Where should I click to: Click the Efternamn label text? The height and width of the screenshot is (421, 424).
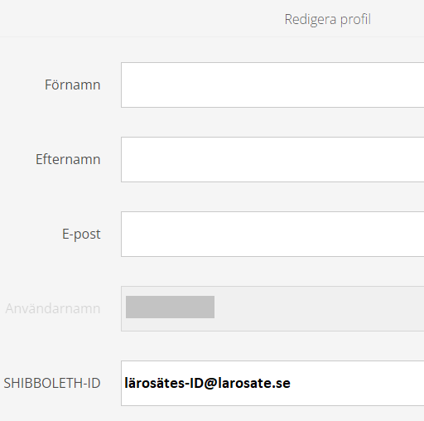point(68,159)
